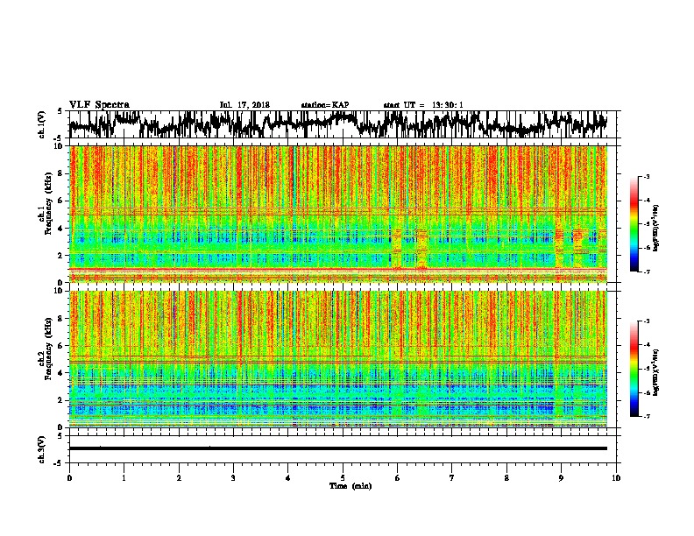The height and width of the screenshot is (536, 694).
Task: Click the ch.3(V) axis label at bottom
Action: [42, 449]
